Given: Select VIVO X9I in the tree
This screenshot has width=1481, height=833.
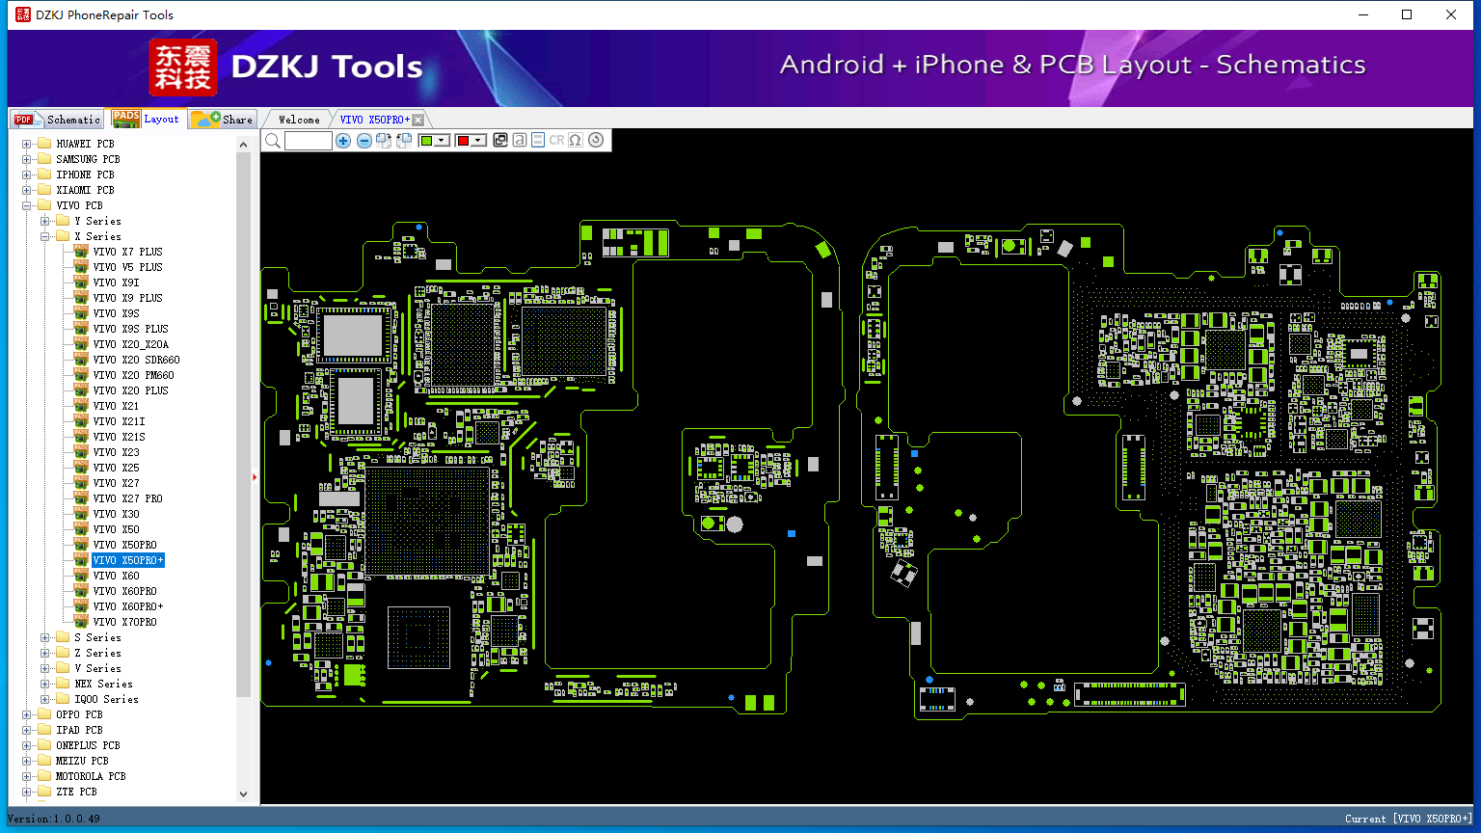Looking at the screenshot, I should tap(116, 282).
